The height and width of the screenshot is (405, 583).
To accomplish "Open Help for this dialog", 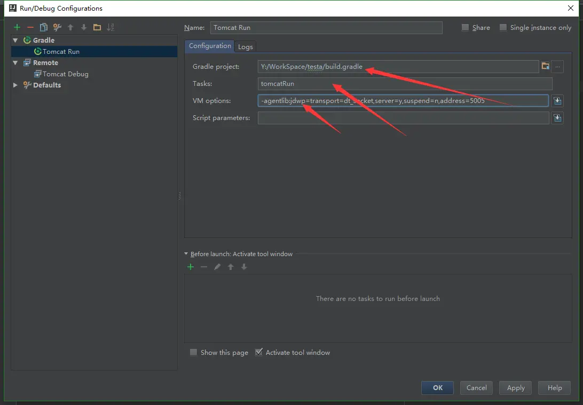I will (x=554, y=387).
